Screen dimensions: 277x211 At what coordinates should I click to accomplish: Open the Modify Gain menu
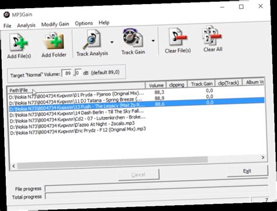[55, 24]
